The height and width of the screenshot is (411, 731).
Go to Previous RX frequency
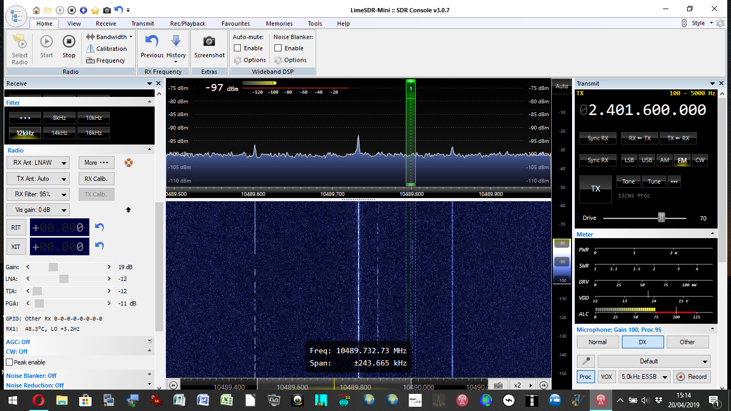(152, 47)
